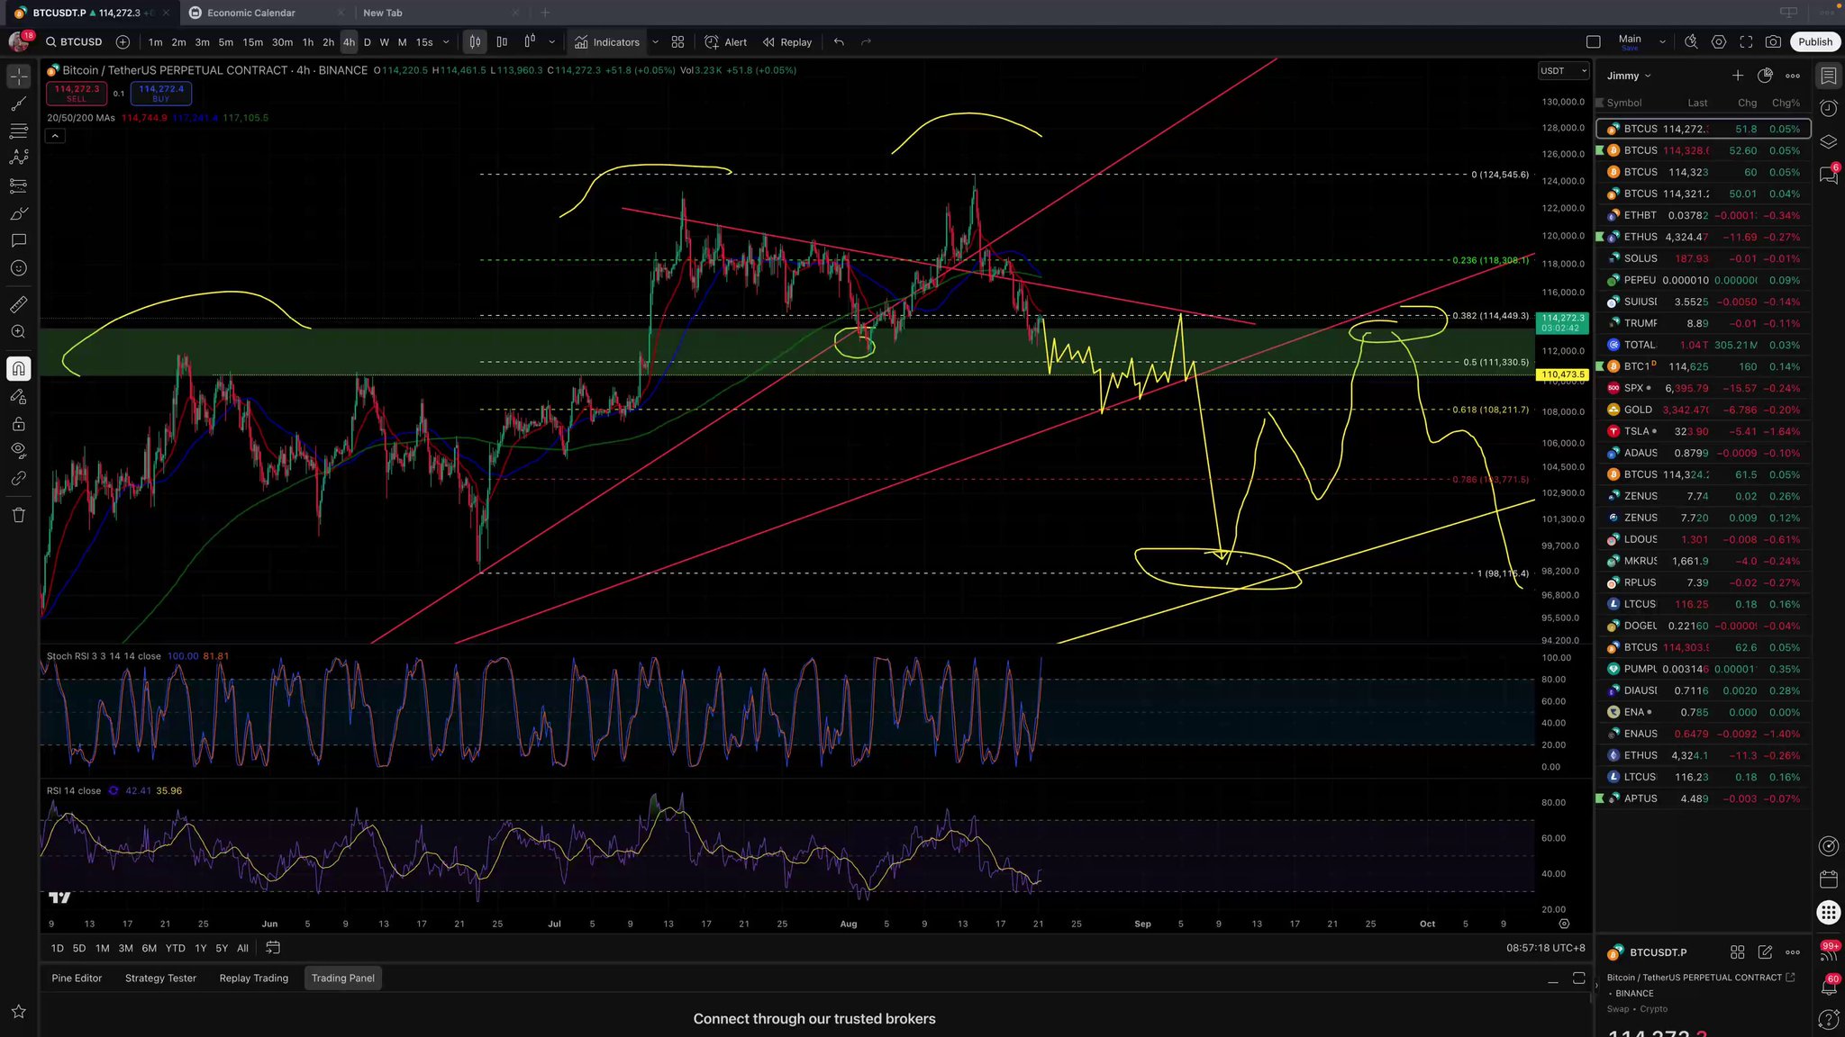Open the watchlist more options menu
Viewport: 1845px width, 1037px height.
click(1793, 76)
